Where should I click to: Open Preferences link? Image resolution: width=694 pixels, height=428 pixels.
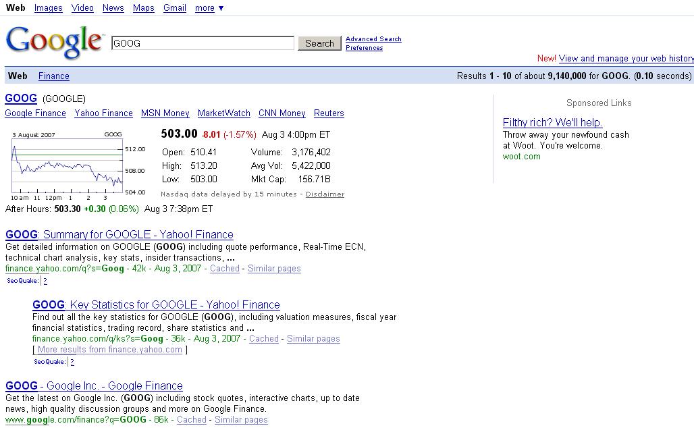[x=365, y=48]
